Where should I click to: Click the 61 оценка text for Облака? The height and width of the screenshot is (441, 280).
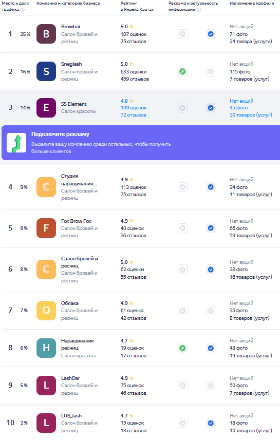click(x=132, y=311)
